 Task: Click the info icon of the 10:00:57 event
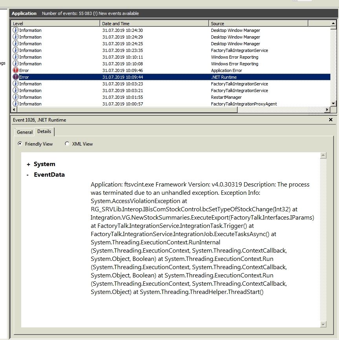point(16,103)
